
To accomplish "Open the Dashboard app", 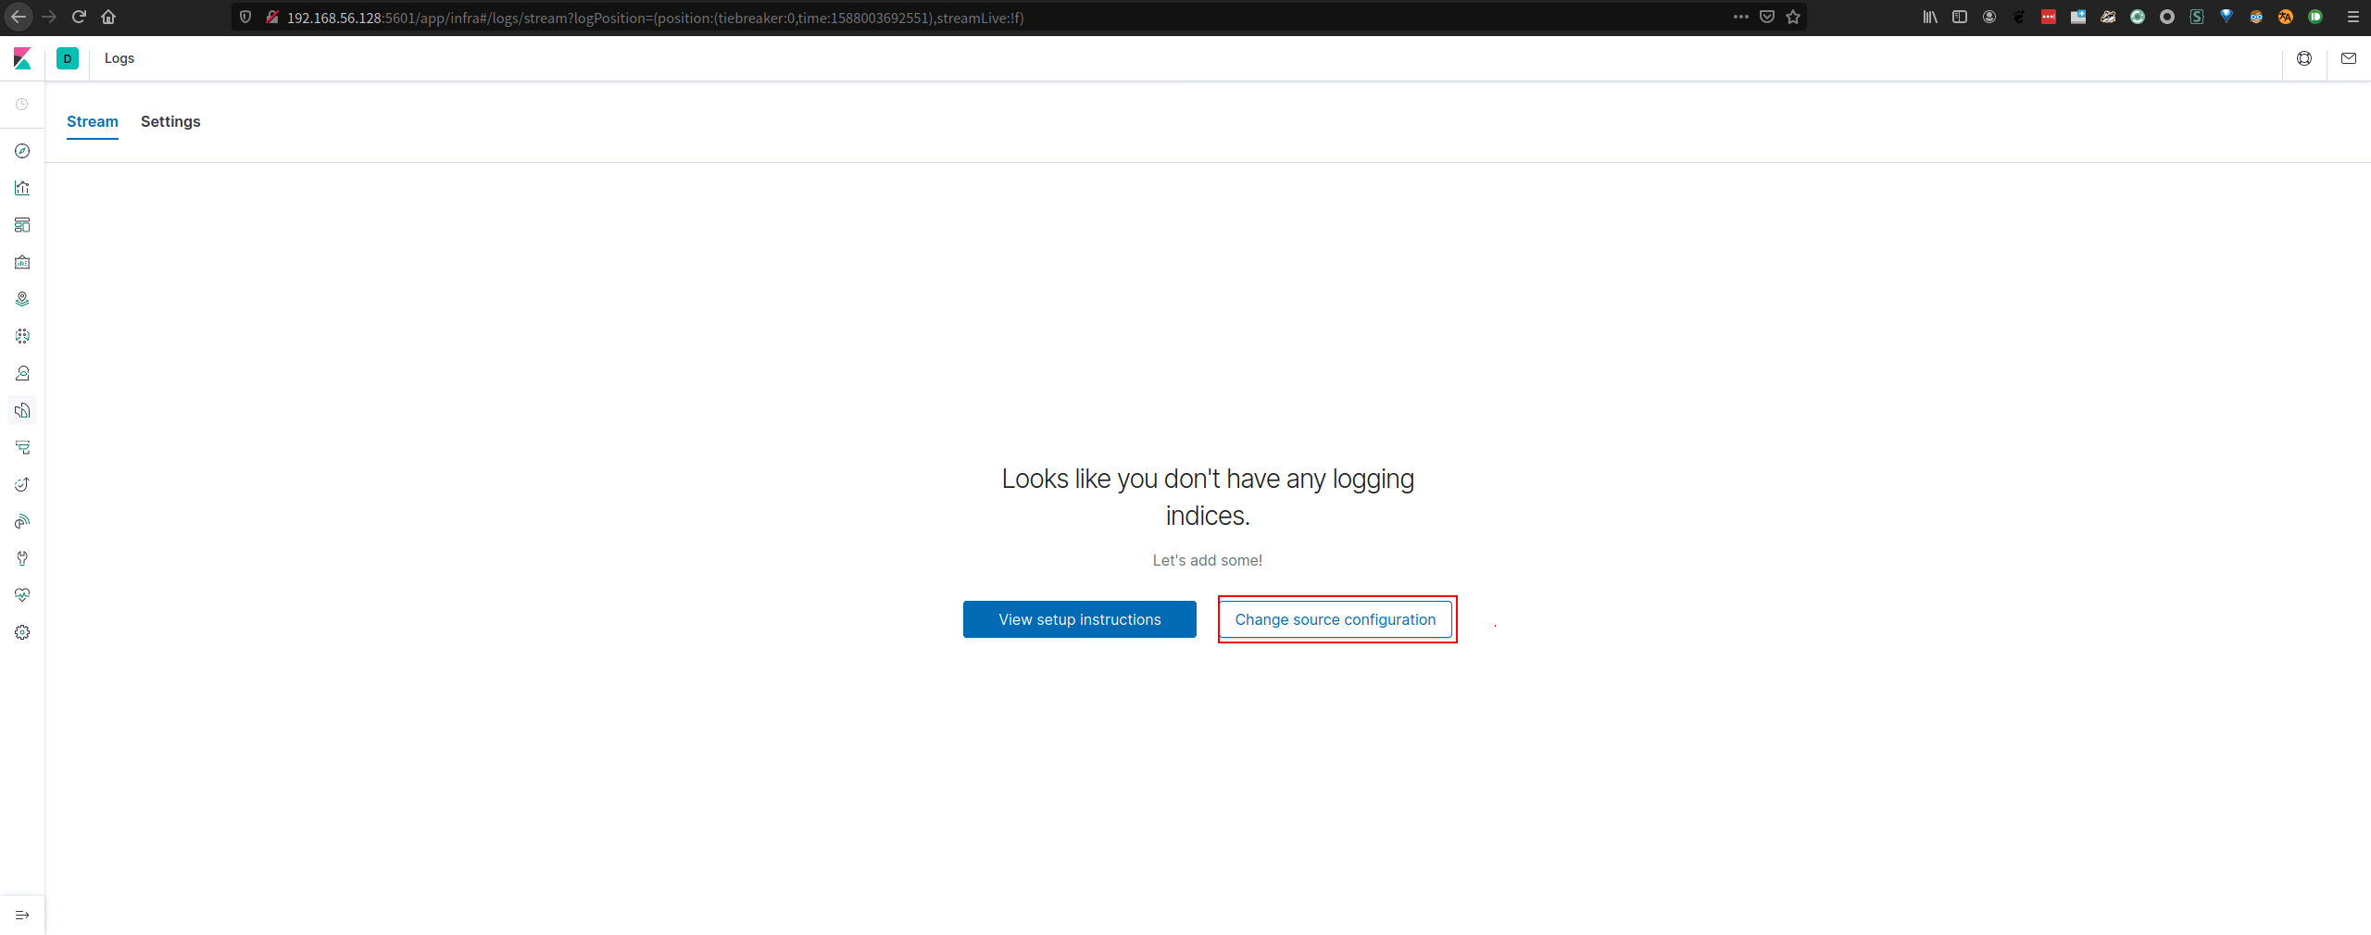I will coord(22,225).
